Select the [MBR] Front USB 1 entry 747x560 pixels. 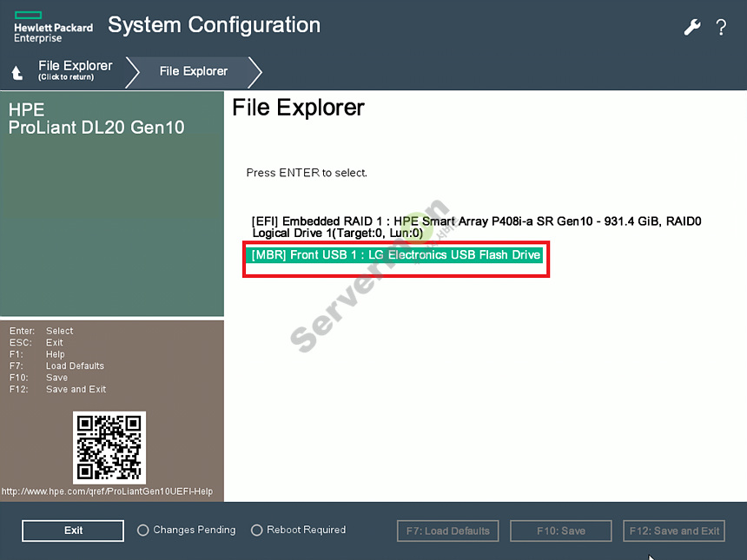[395, 254]
